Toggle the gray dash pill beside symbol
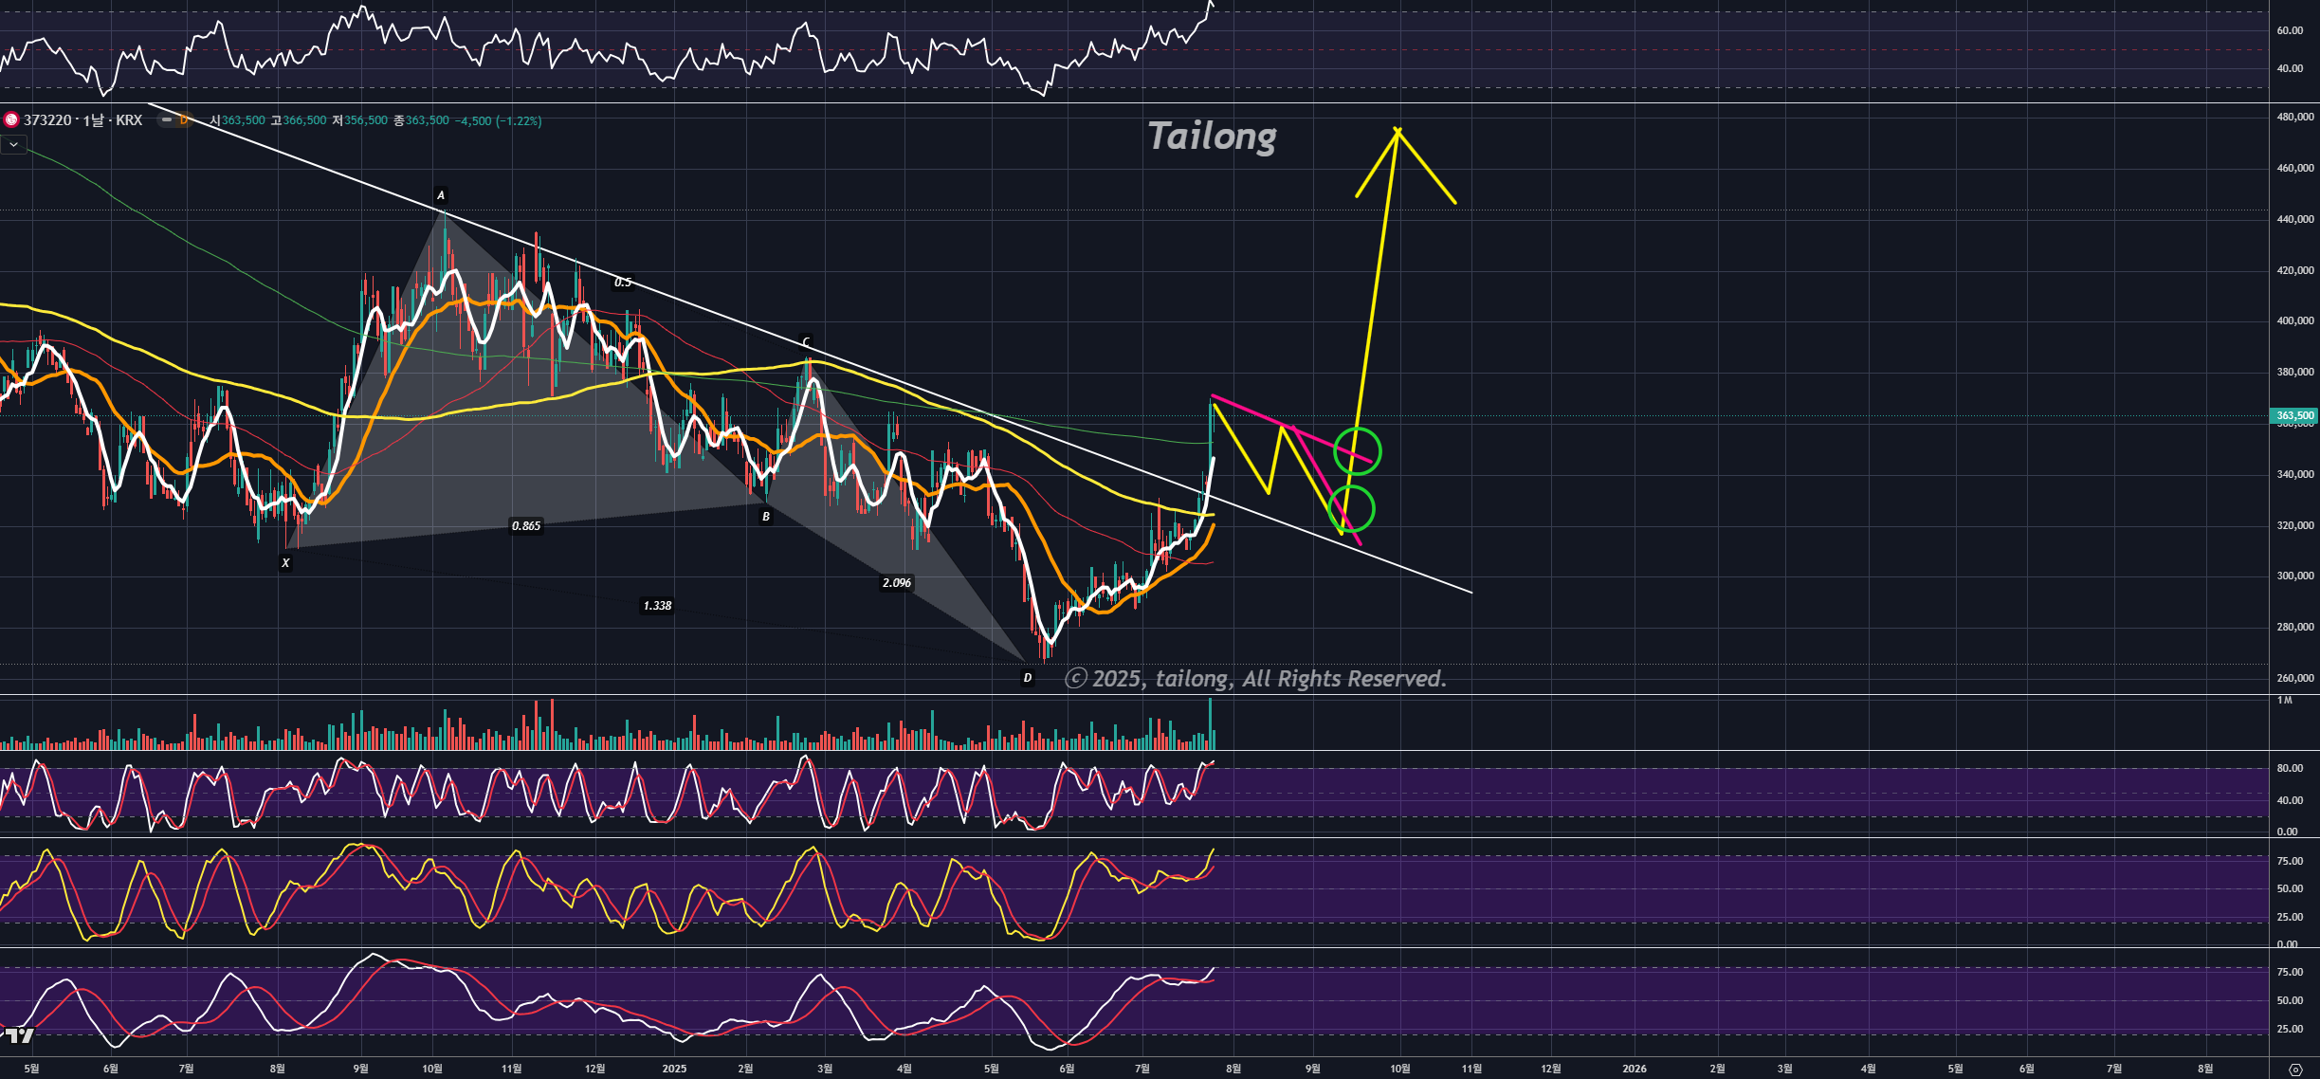The width and height of the screenshot is (2320, 1079). pos(167,120)
